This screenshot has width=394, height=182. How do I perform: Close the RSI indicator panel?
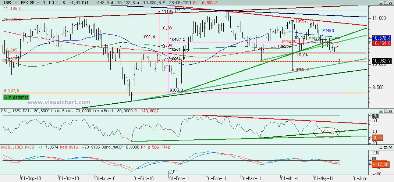point(390,111)
